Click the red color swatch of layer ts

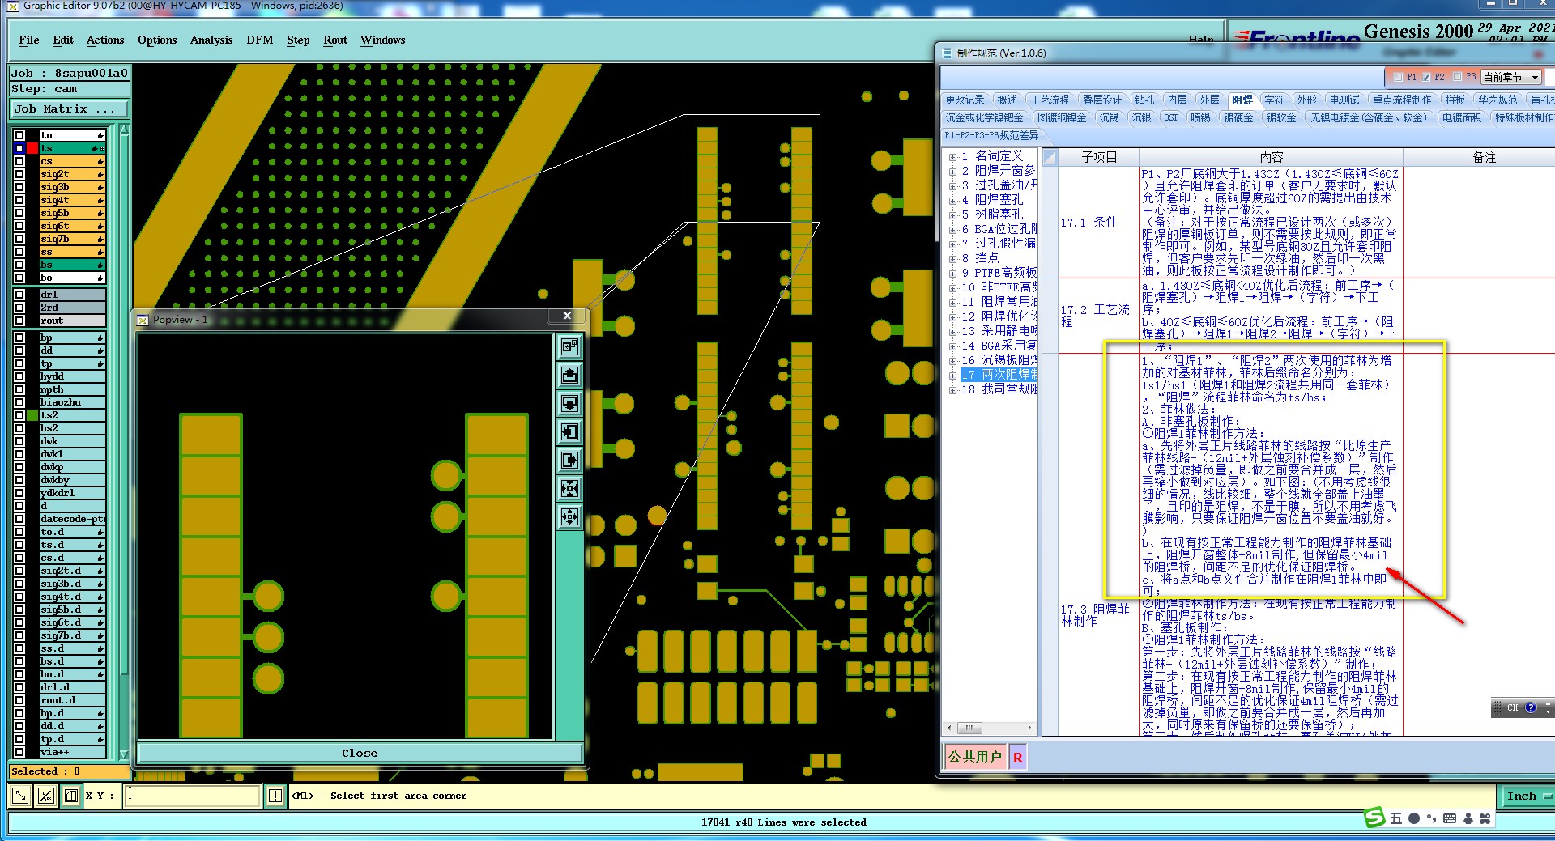pos(32,148)
